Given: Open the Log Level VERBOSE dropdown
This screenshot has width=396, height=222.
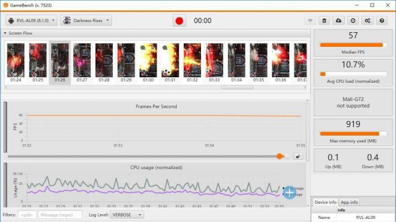Looking at the screenshot, I should coord(127,215).
